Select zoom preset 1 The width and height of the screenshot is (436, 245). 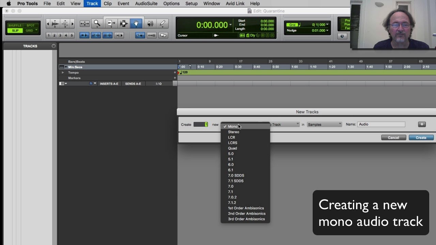pos(48,35)
